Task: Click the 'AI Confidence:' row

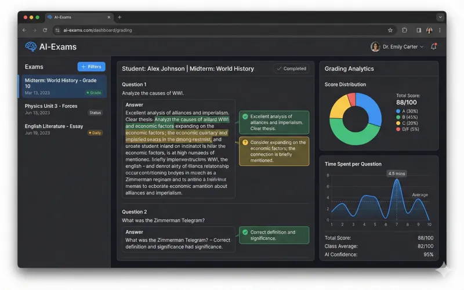Action: coord(379,255)
